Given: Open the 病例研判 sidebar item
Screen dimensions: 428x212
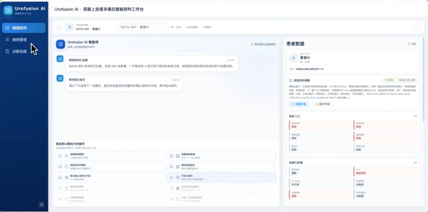Looking at the screenshot, I should tap(24, 28).
